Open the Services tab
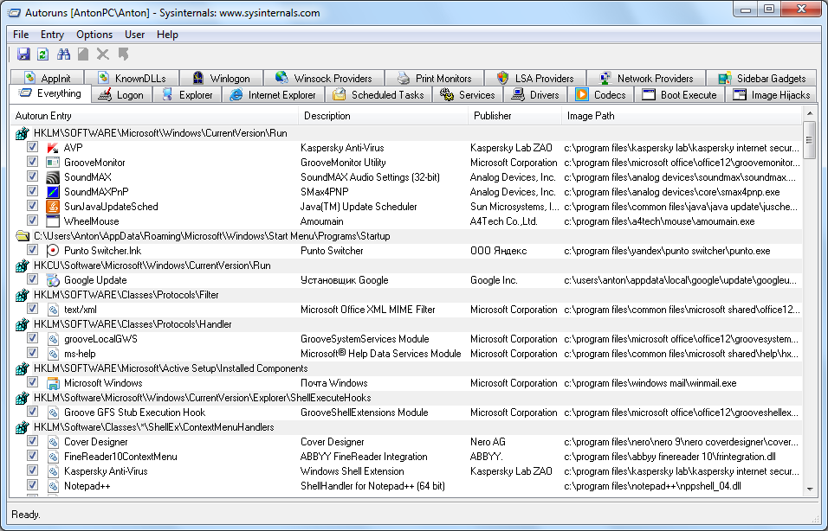 click(x=468, y=95)
